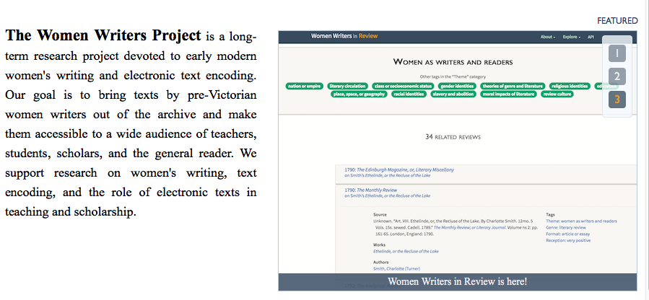Image resolution: width=649 pixels, height=300 pixels.
Task: Open Ethelinde, or the Recluse of the Lake under Works
Action: tap(406, 251)
